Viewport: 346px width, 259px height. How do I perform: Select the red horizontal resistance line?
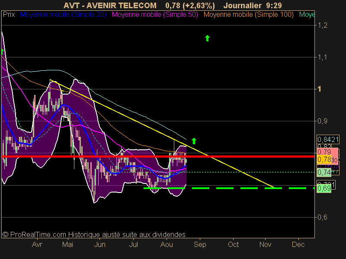coord(158,156)
